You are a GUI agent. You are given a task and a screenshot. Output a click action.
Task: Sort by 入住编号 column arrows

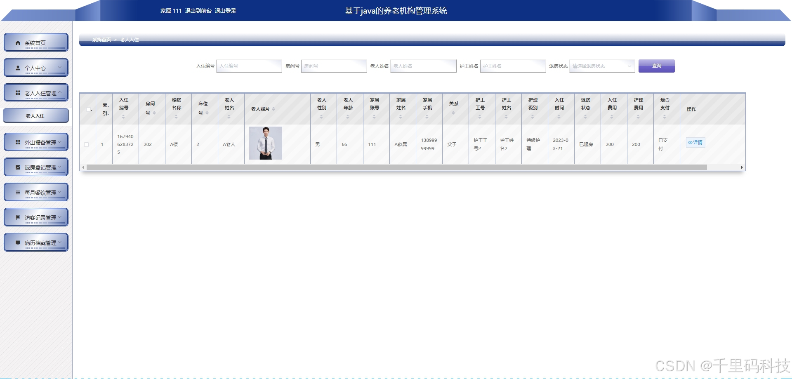coord(123,117)
